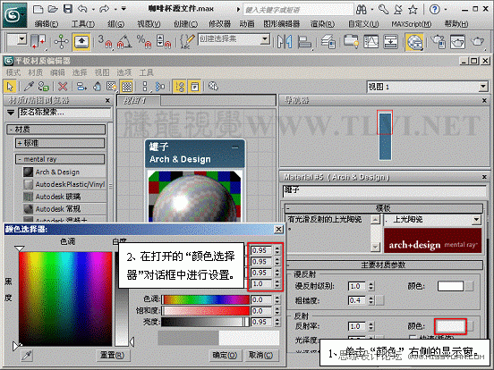Click the Align tool icon
This screenshot has height=370, width=494.
pos(304,41)
